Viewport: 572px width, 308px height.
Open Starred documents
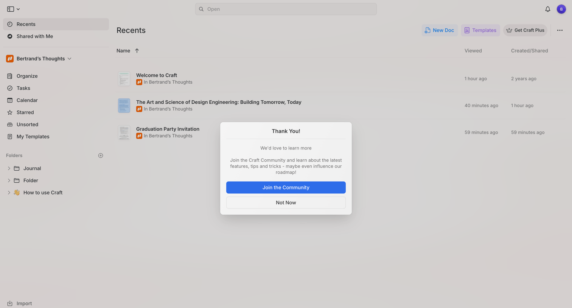click(x=56, y=112)
